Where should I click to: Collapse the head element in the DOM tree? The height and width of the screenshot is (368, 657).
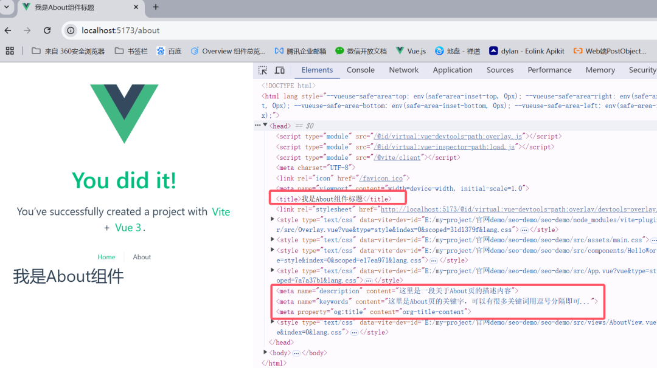[265, 125]
